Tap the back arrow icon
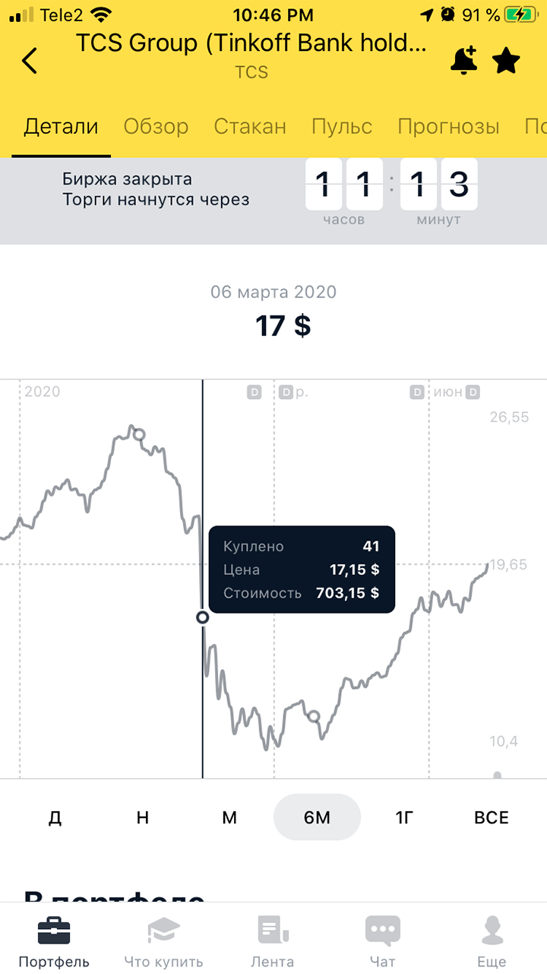 29,60
